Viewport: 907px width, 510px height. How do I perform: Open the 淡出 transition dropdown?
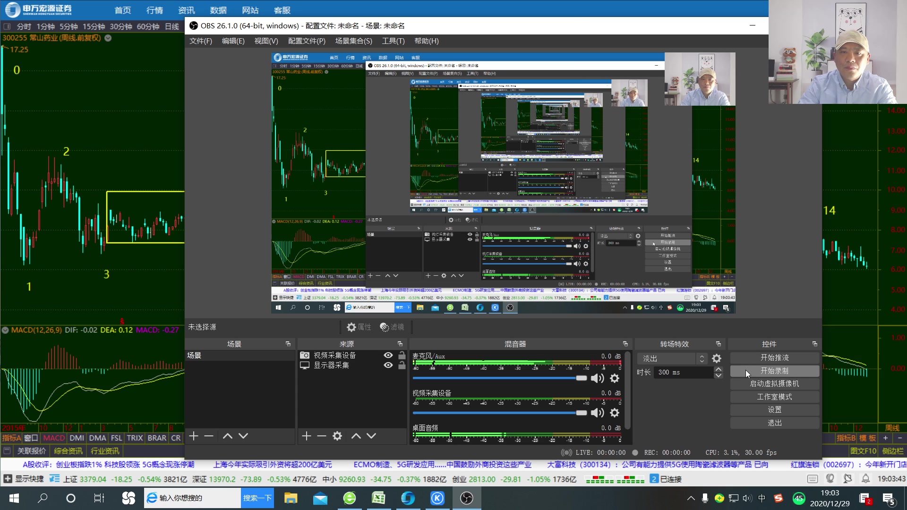click(x=672, y=358)
